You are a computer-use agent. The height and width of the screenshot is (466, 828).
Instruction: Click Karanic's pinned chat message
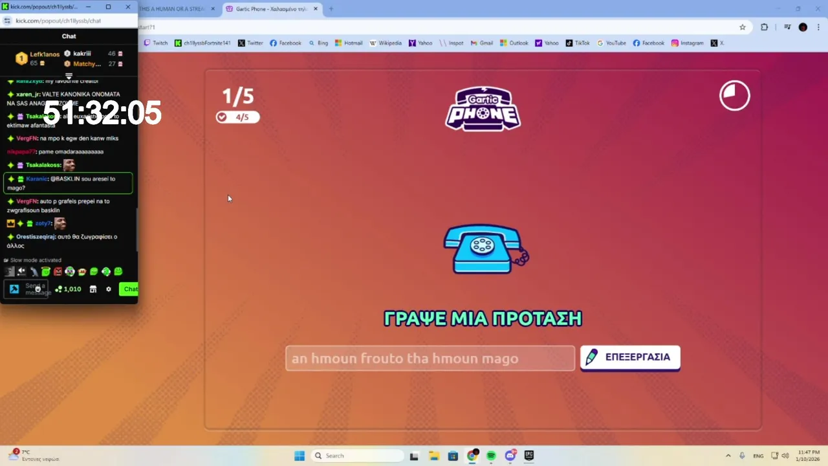[x=68, y=183]
